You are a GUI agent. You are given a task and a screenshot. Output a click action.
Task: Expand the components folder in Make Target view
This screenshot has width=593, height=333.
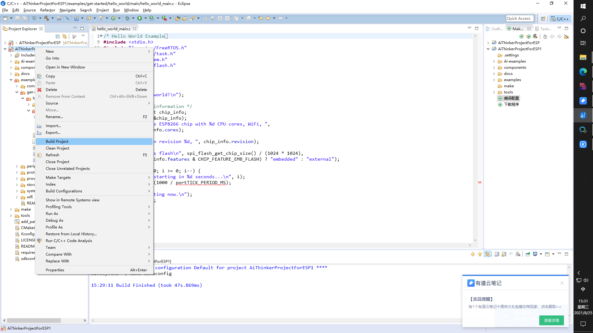point(494,68)
